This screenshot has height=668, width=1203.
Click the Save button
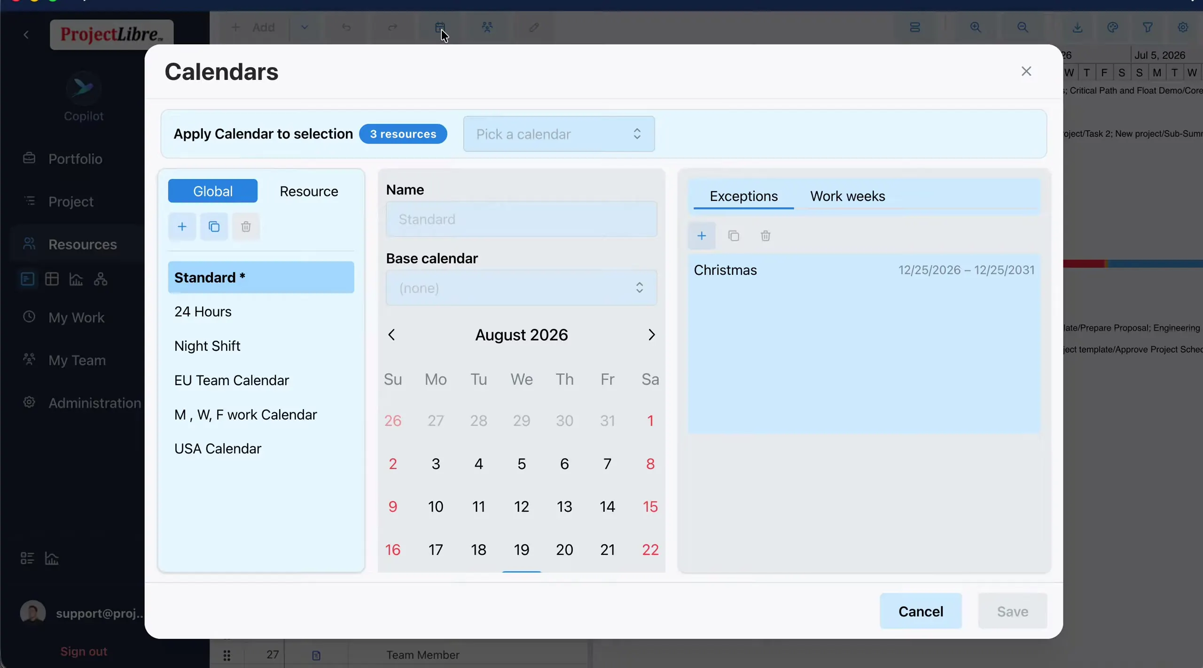click(x=1013, y=611)
